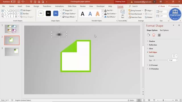Open the Selection Pane
Screen dimensions: 182x102
pos(135,17)
